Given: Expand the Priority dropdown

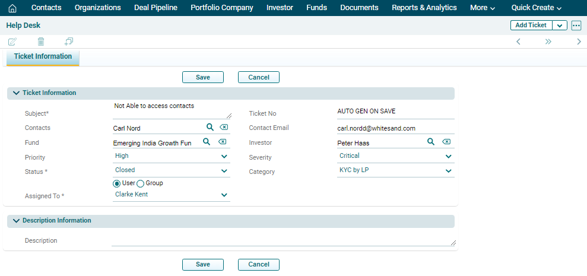Looking at the screenshot, I should coord(224,156).
